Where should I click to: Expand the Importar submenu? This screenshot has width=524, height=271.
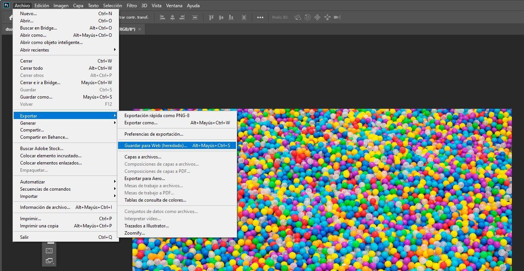point(66,196)
